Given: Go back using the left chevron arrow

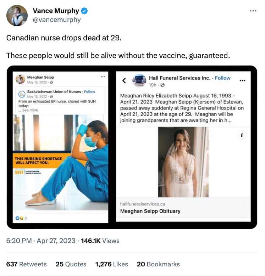Looking at the screenshot, I should (124, 80).
